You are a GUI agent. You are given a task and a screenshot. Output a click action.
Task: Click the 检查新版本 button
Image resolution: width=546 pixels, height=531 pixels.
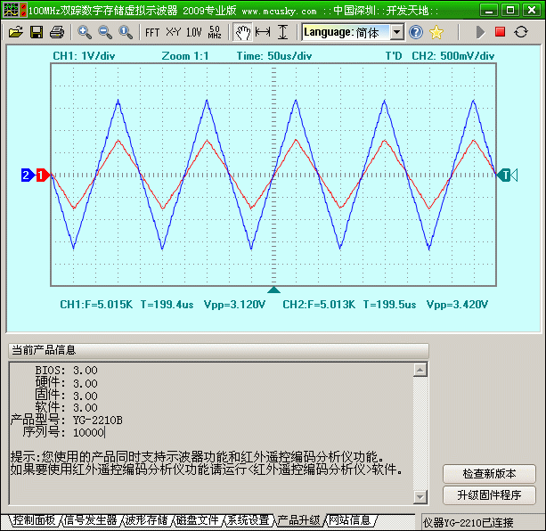click(489, 474)
